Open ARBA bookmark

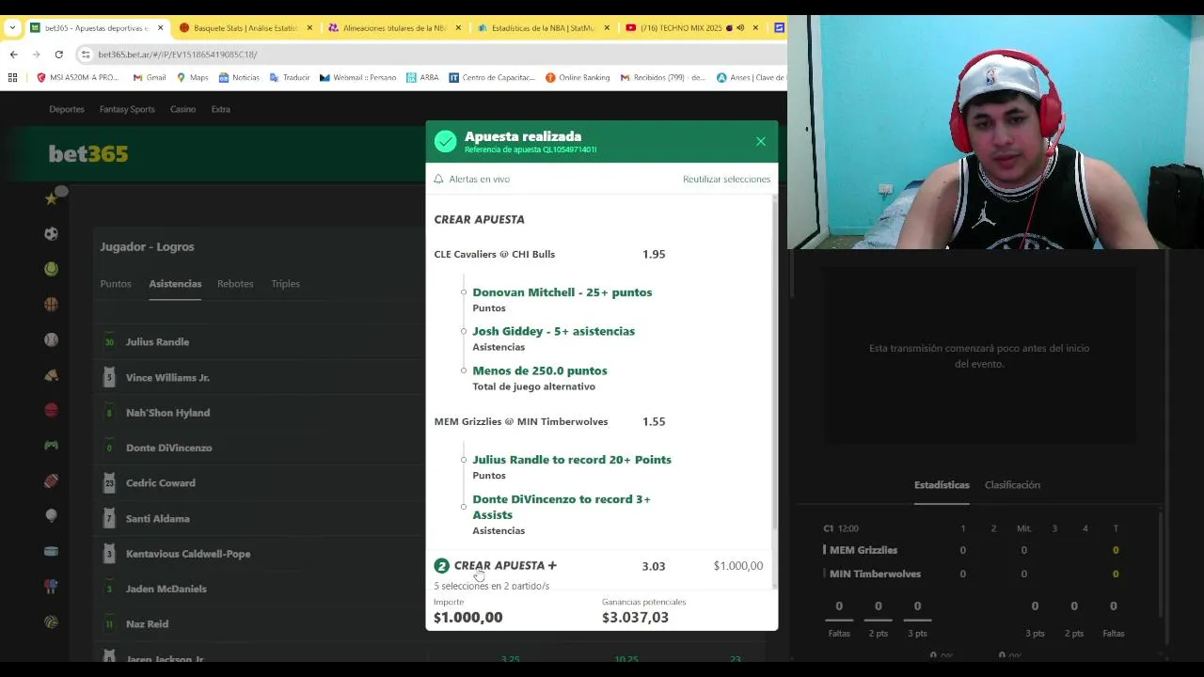[422, 78]
